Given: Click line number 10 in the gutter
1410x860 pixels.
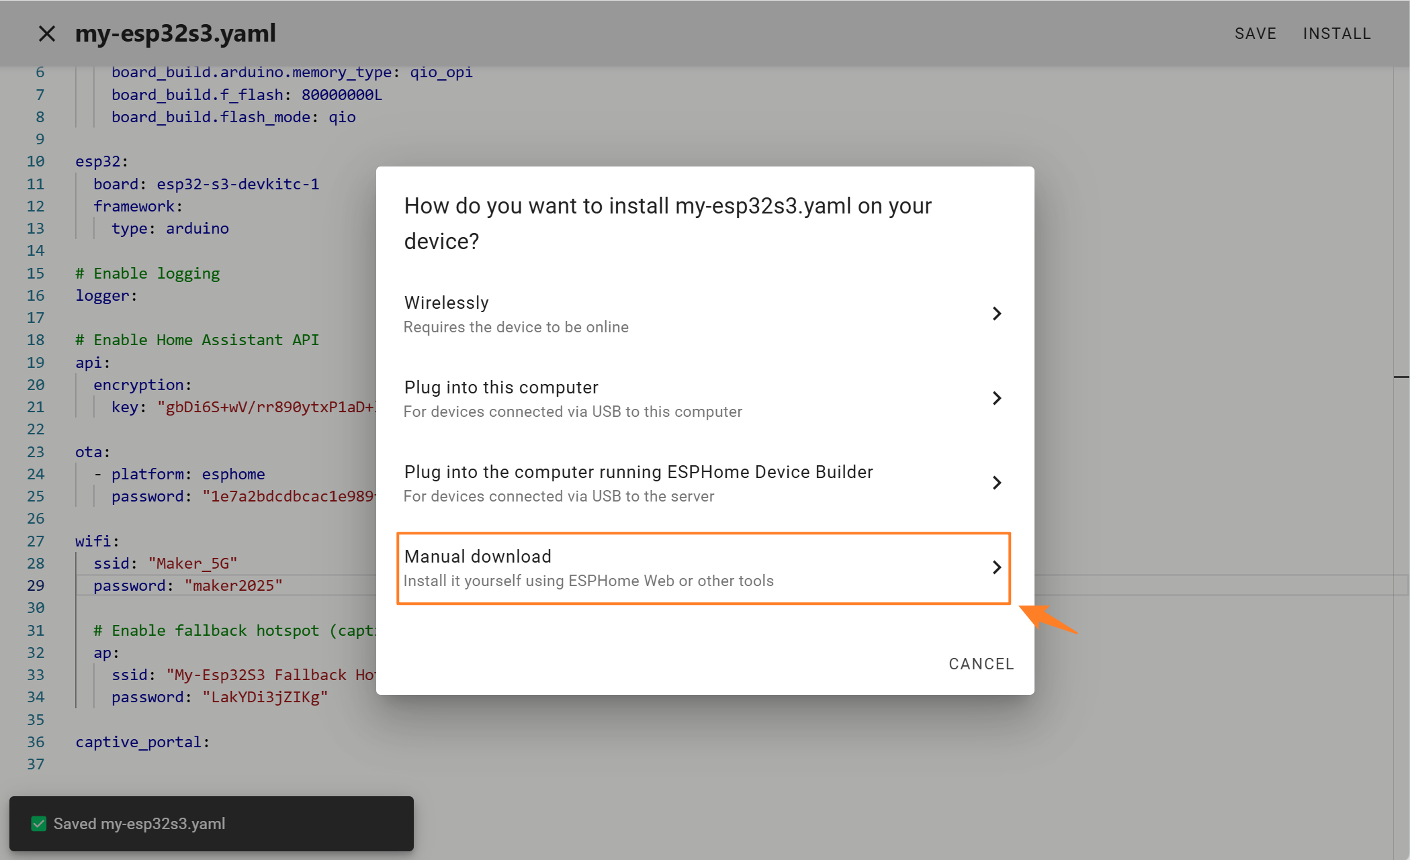Looking at the screenshot, I should pyautogui.click(x=36, y=161).
